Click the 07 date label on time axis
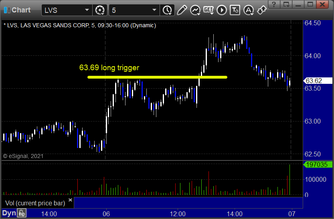Image resolution: width=334 pixels, height=219 pixels. pos(292,214)
